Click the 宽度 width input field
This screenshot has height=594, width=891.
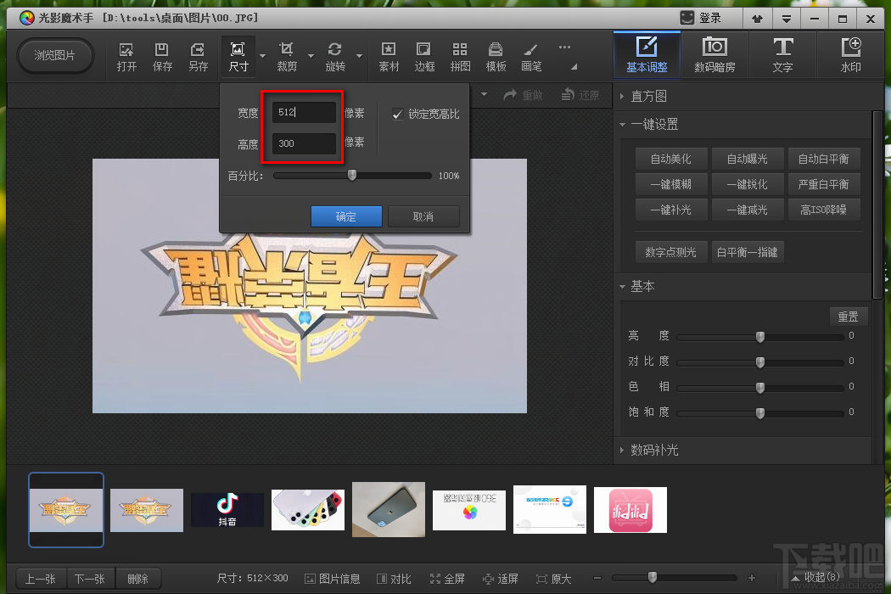pyautogui.click(x=304, y=113)
